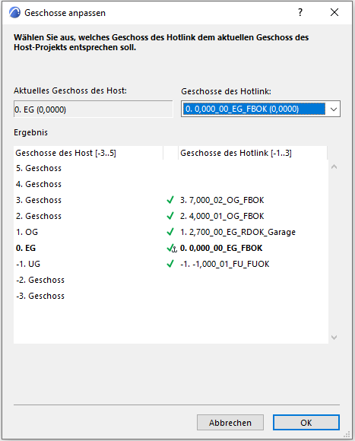Viewport: 355px width, 441px height.
Task: Select the 2. Geschoss host row
Action: pos(39,216)
